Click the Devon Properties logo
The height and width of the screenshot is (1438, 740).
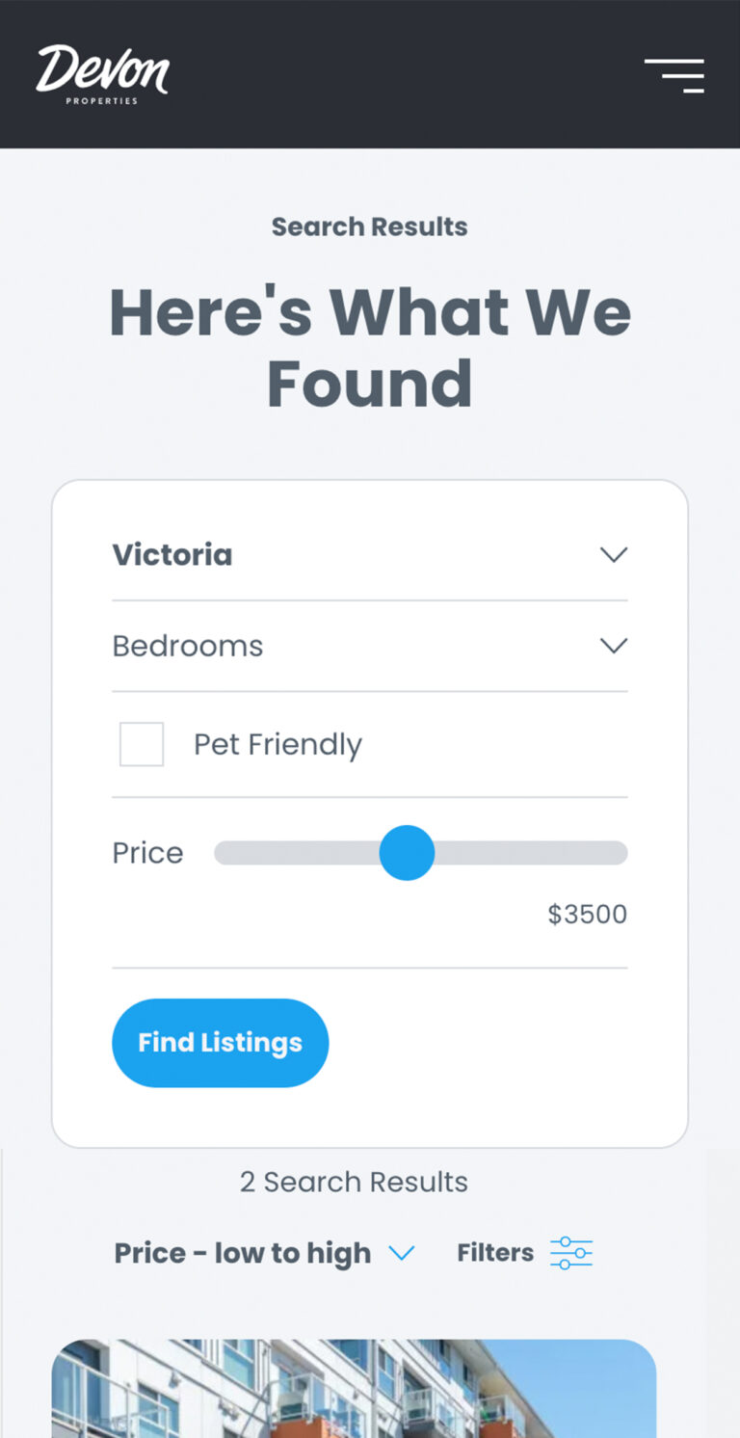[x=102, y=74]
